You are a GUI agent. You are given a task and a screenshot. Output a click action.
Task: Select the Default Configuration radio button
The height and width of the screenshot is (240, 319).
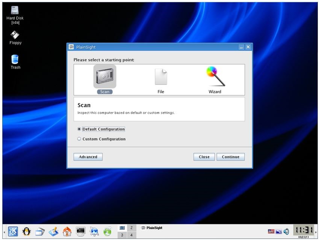[x=79, y=129]
